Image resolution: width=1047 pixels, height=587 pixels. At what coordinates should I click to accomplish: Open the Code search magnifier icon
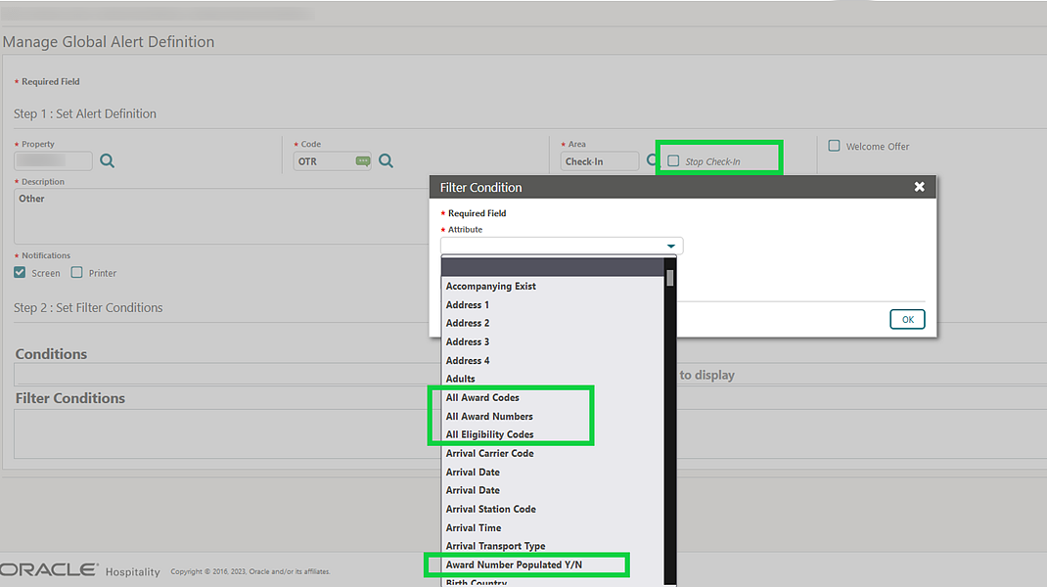click(386, 161)
